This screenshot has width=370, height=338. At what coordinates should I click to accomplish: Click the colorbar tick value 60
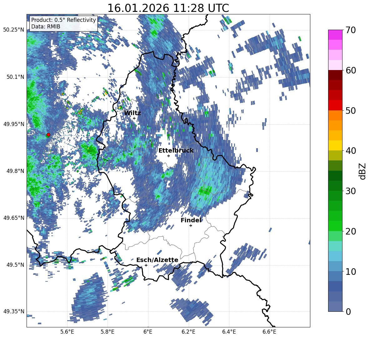(351, 70)
